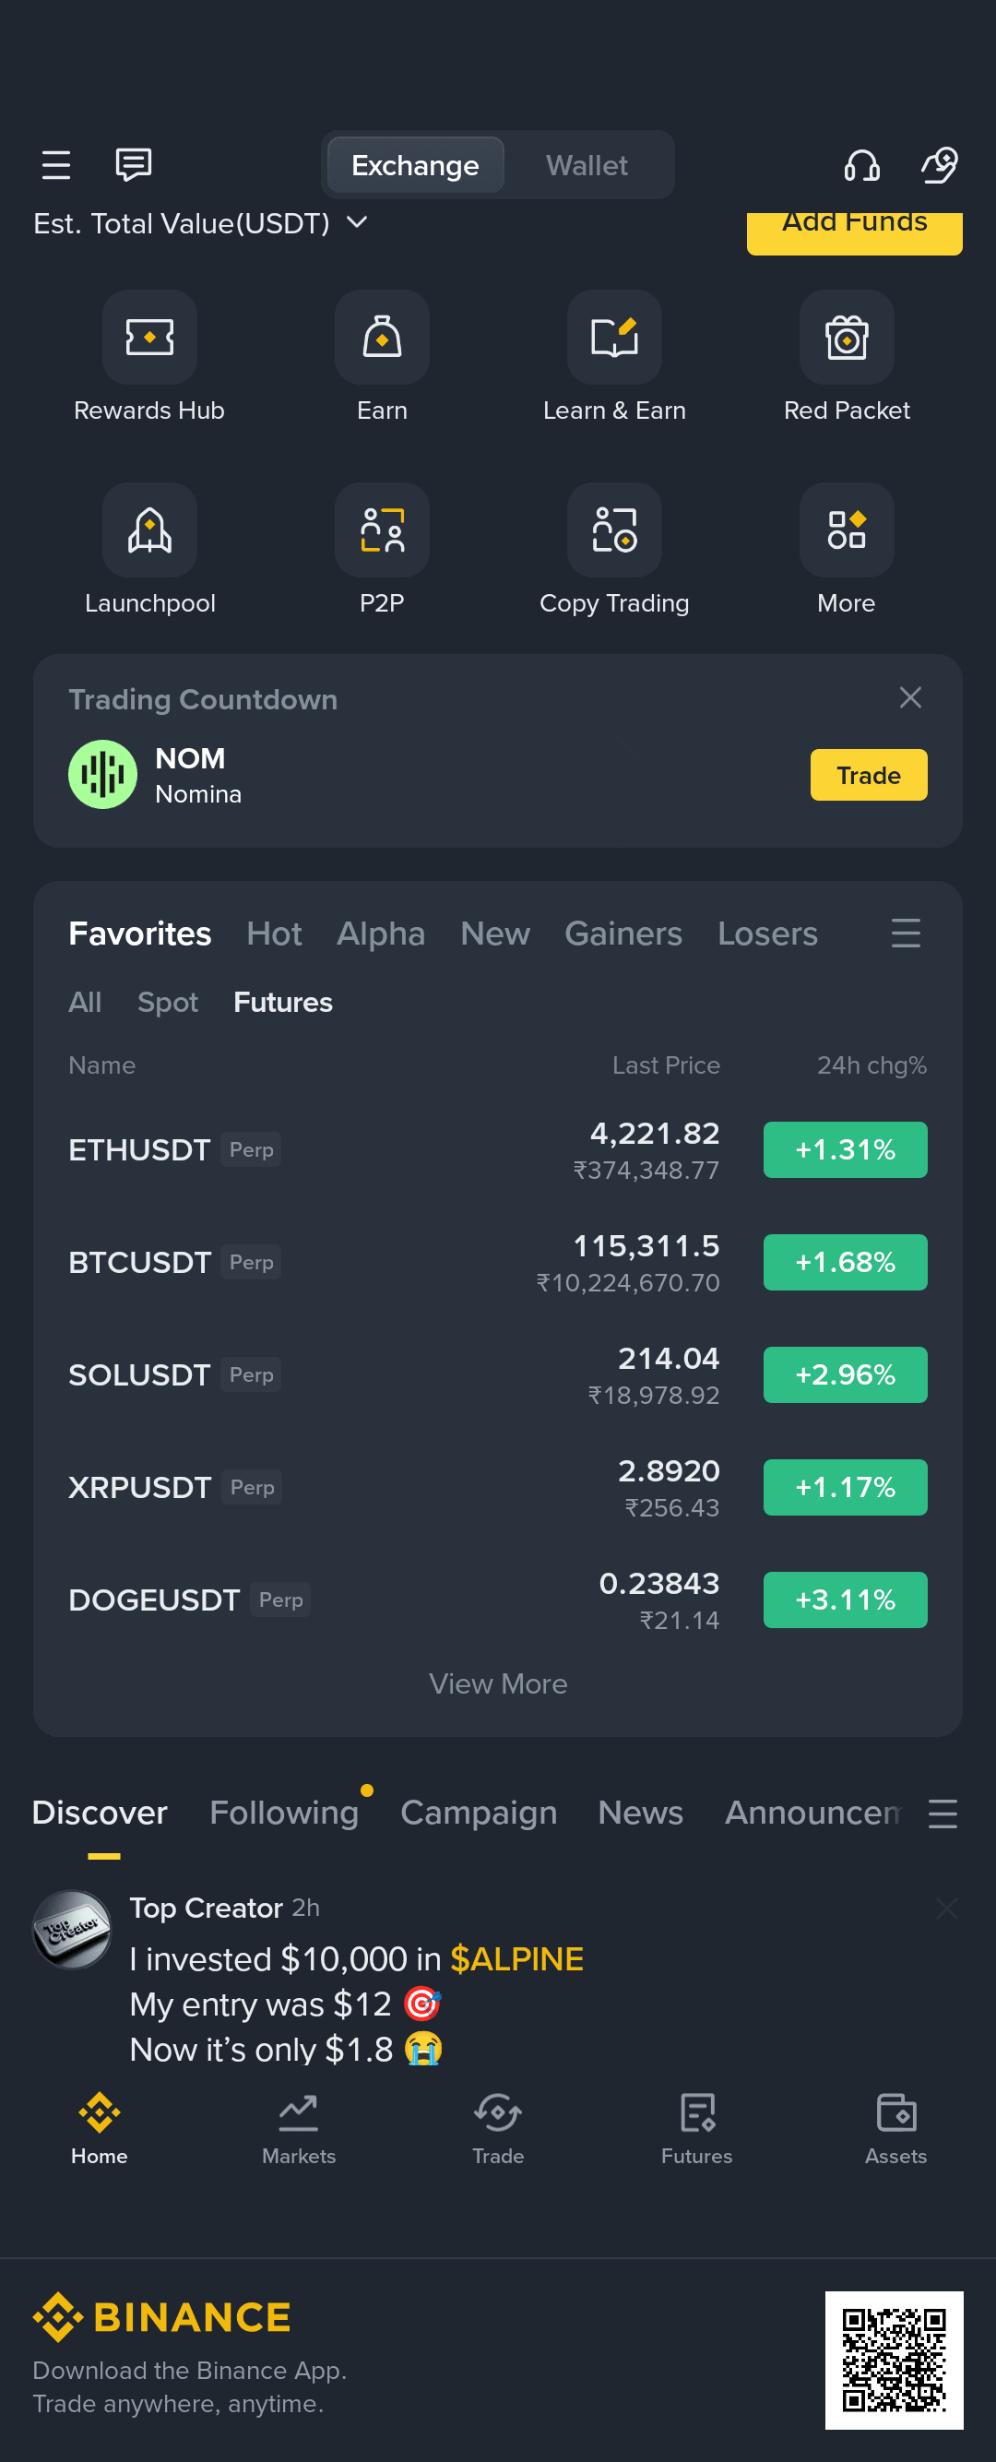Expand the Discover feed tabs menu
Screen dimensions: 996x2462
tap(943, 1813)
